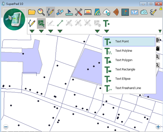Choose Text Freehand Line from the menu

(x=129, y=88)
